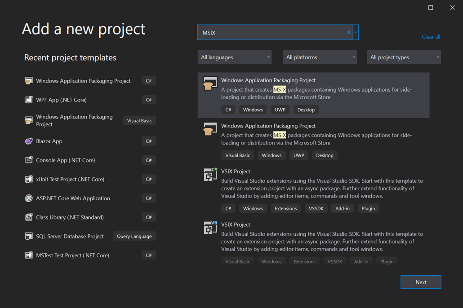This screenshot has height=308, width=463.
Task: Click the WPF App (.NET Core) icon
Action: pos(29,100)
